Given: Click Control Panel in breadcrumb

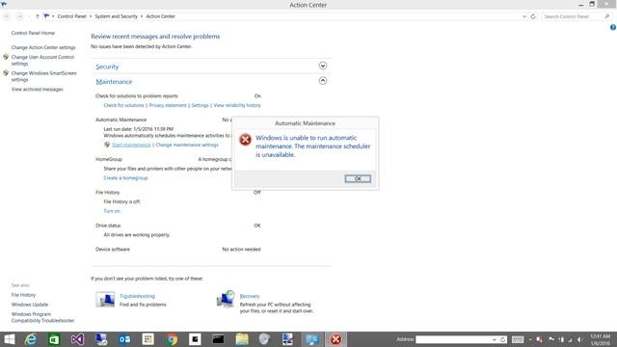Looking at the screenshot, I should [71, 16].
